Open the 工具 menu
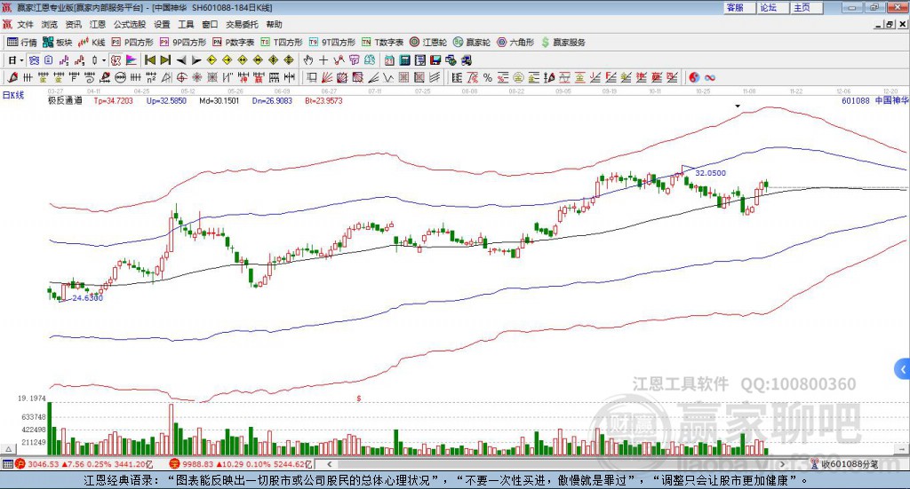This screenshot has width=910, height=489. pyautogui.click(x=186, y=24)
